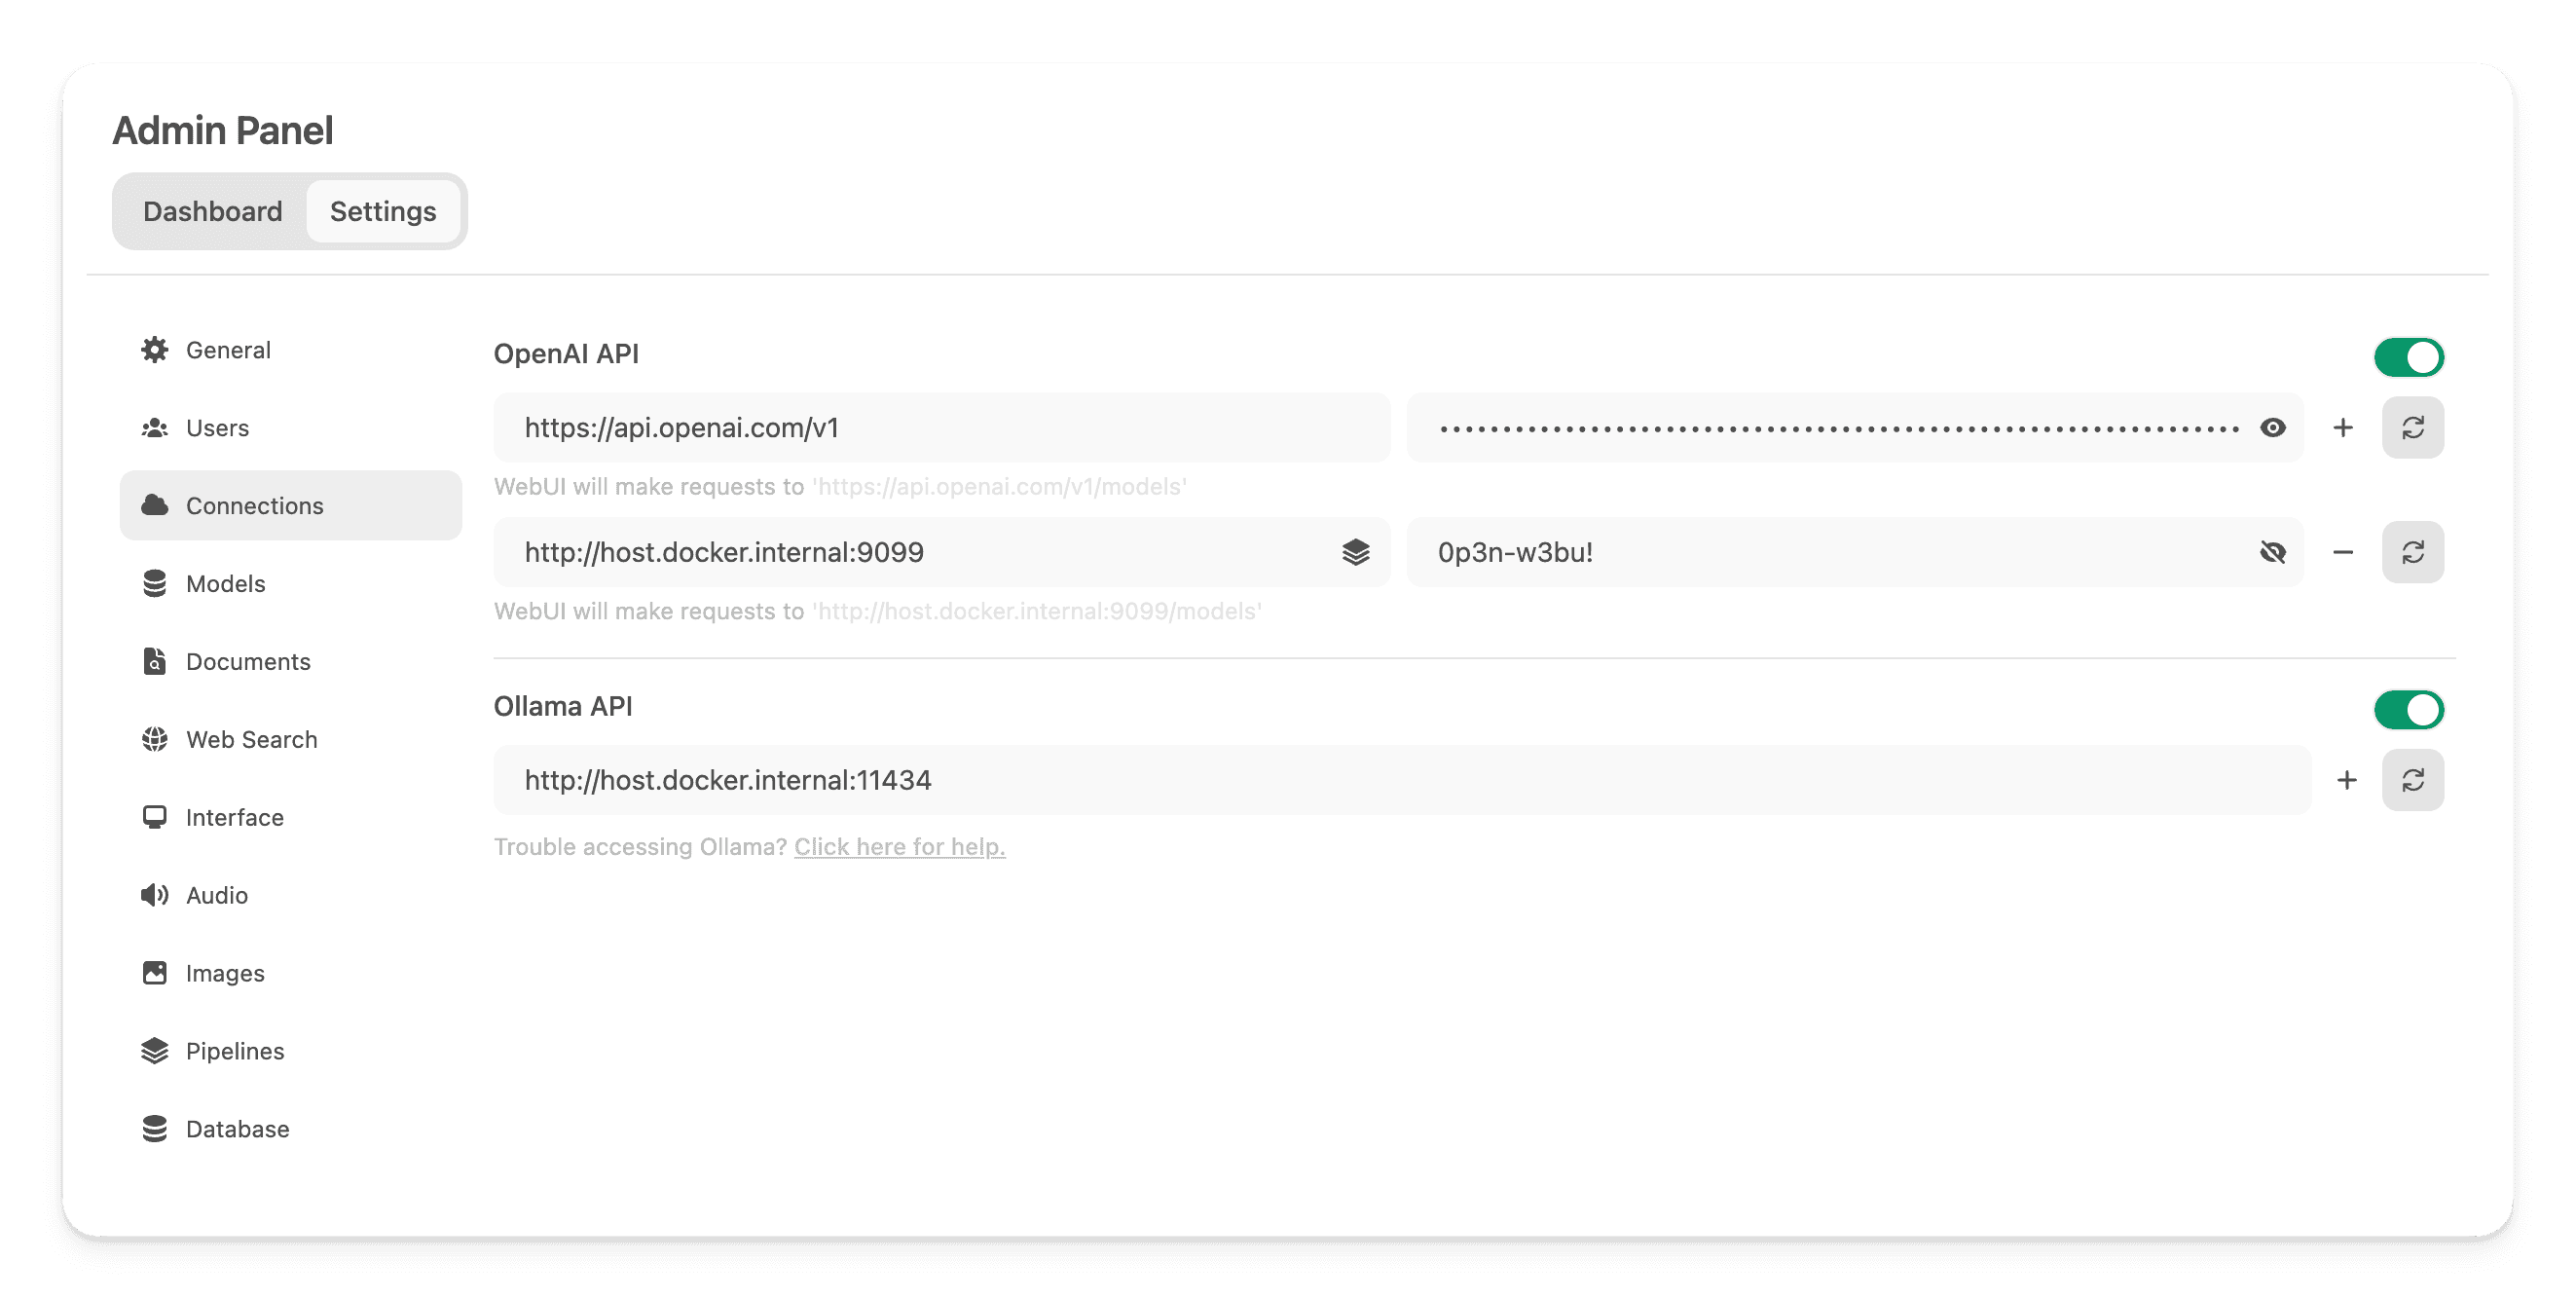Toggle the Ollama API on/off switch
2576x1299 pixels.
pyautogui.click(x=2410, y=709)
